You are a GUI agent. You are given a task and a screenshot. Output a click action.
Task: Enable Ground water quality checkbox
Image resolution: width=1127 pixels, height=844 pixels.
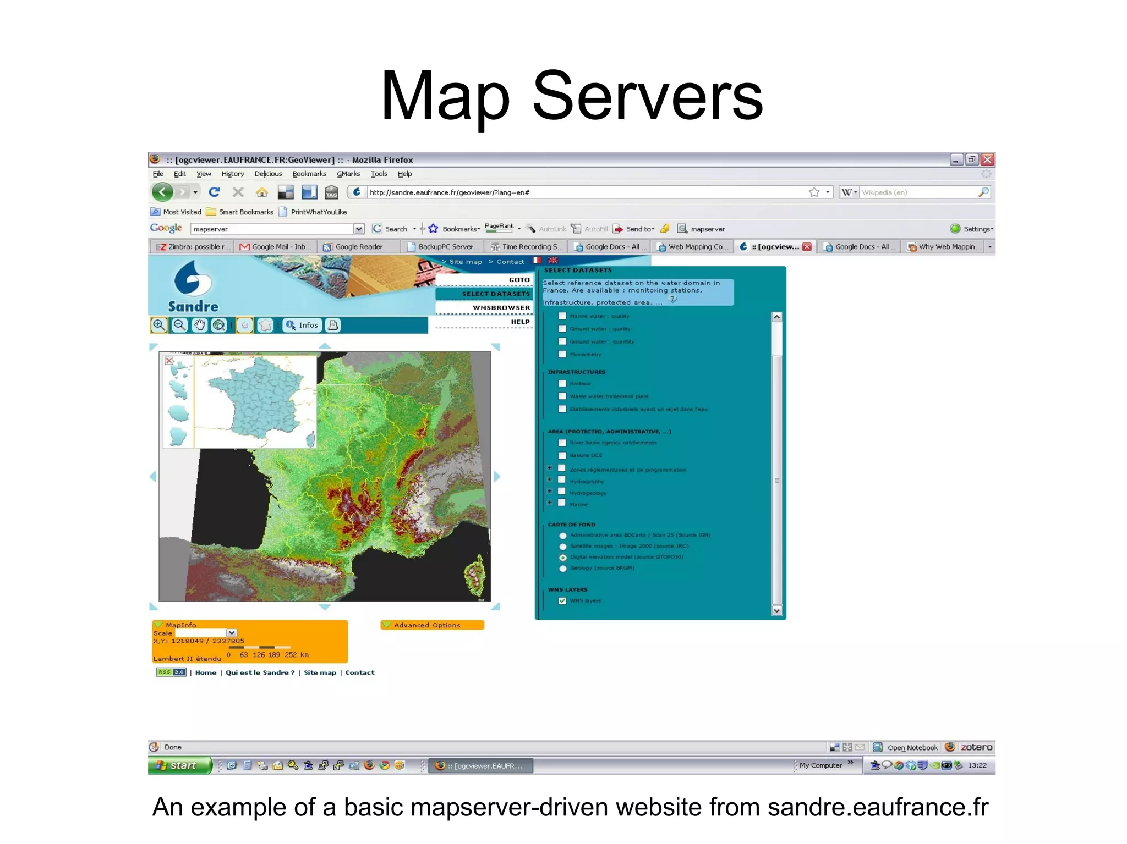coord(562,328)
